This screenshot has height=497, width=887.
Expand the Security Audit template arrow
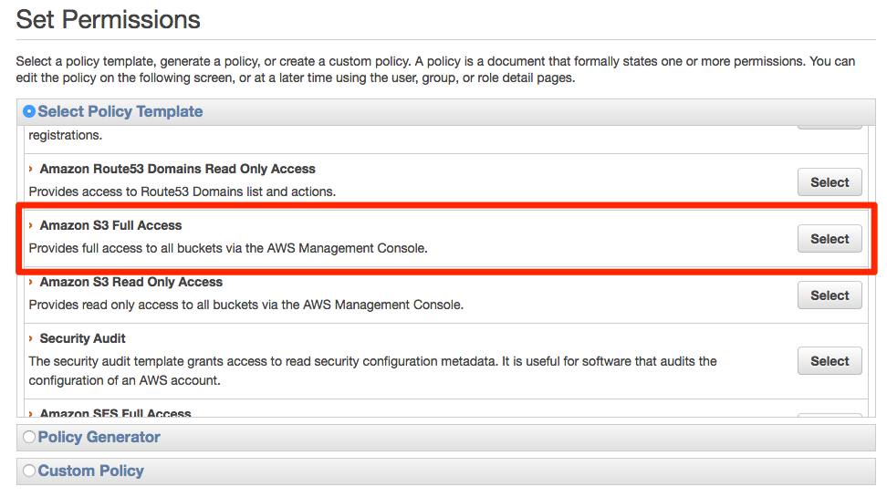click(x=30, y=338)
